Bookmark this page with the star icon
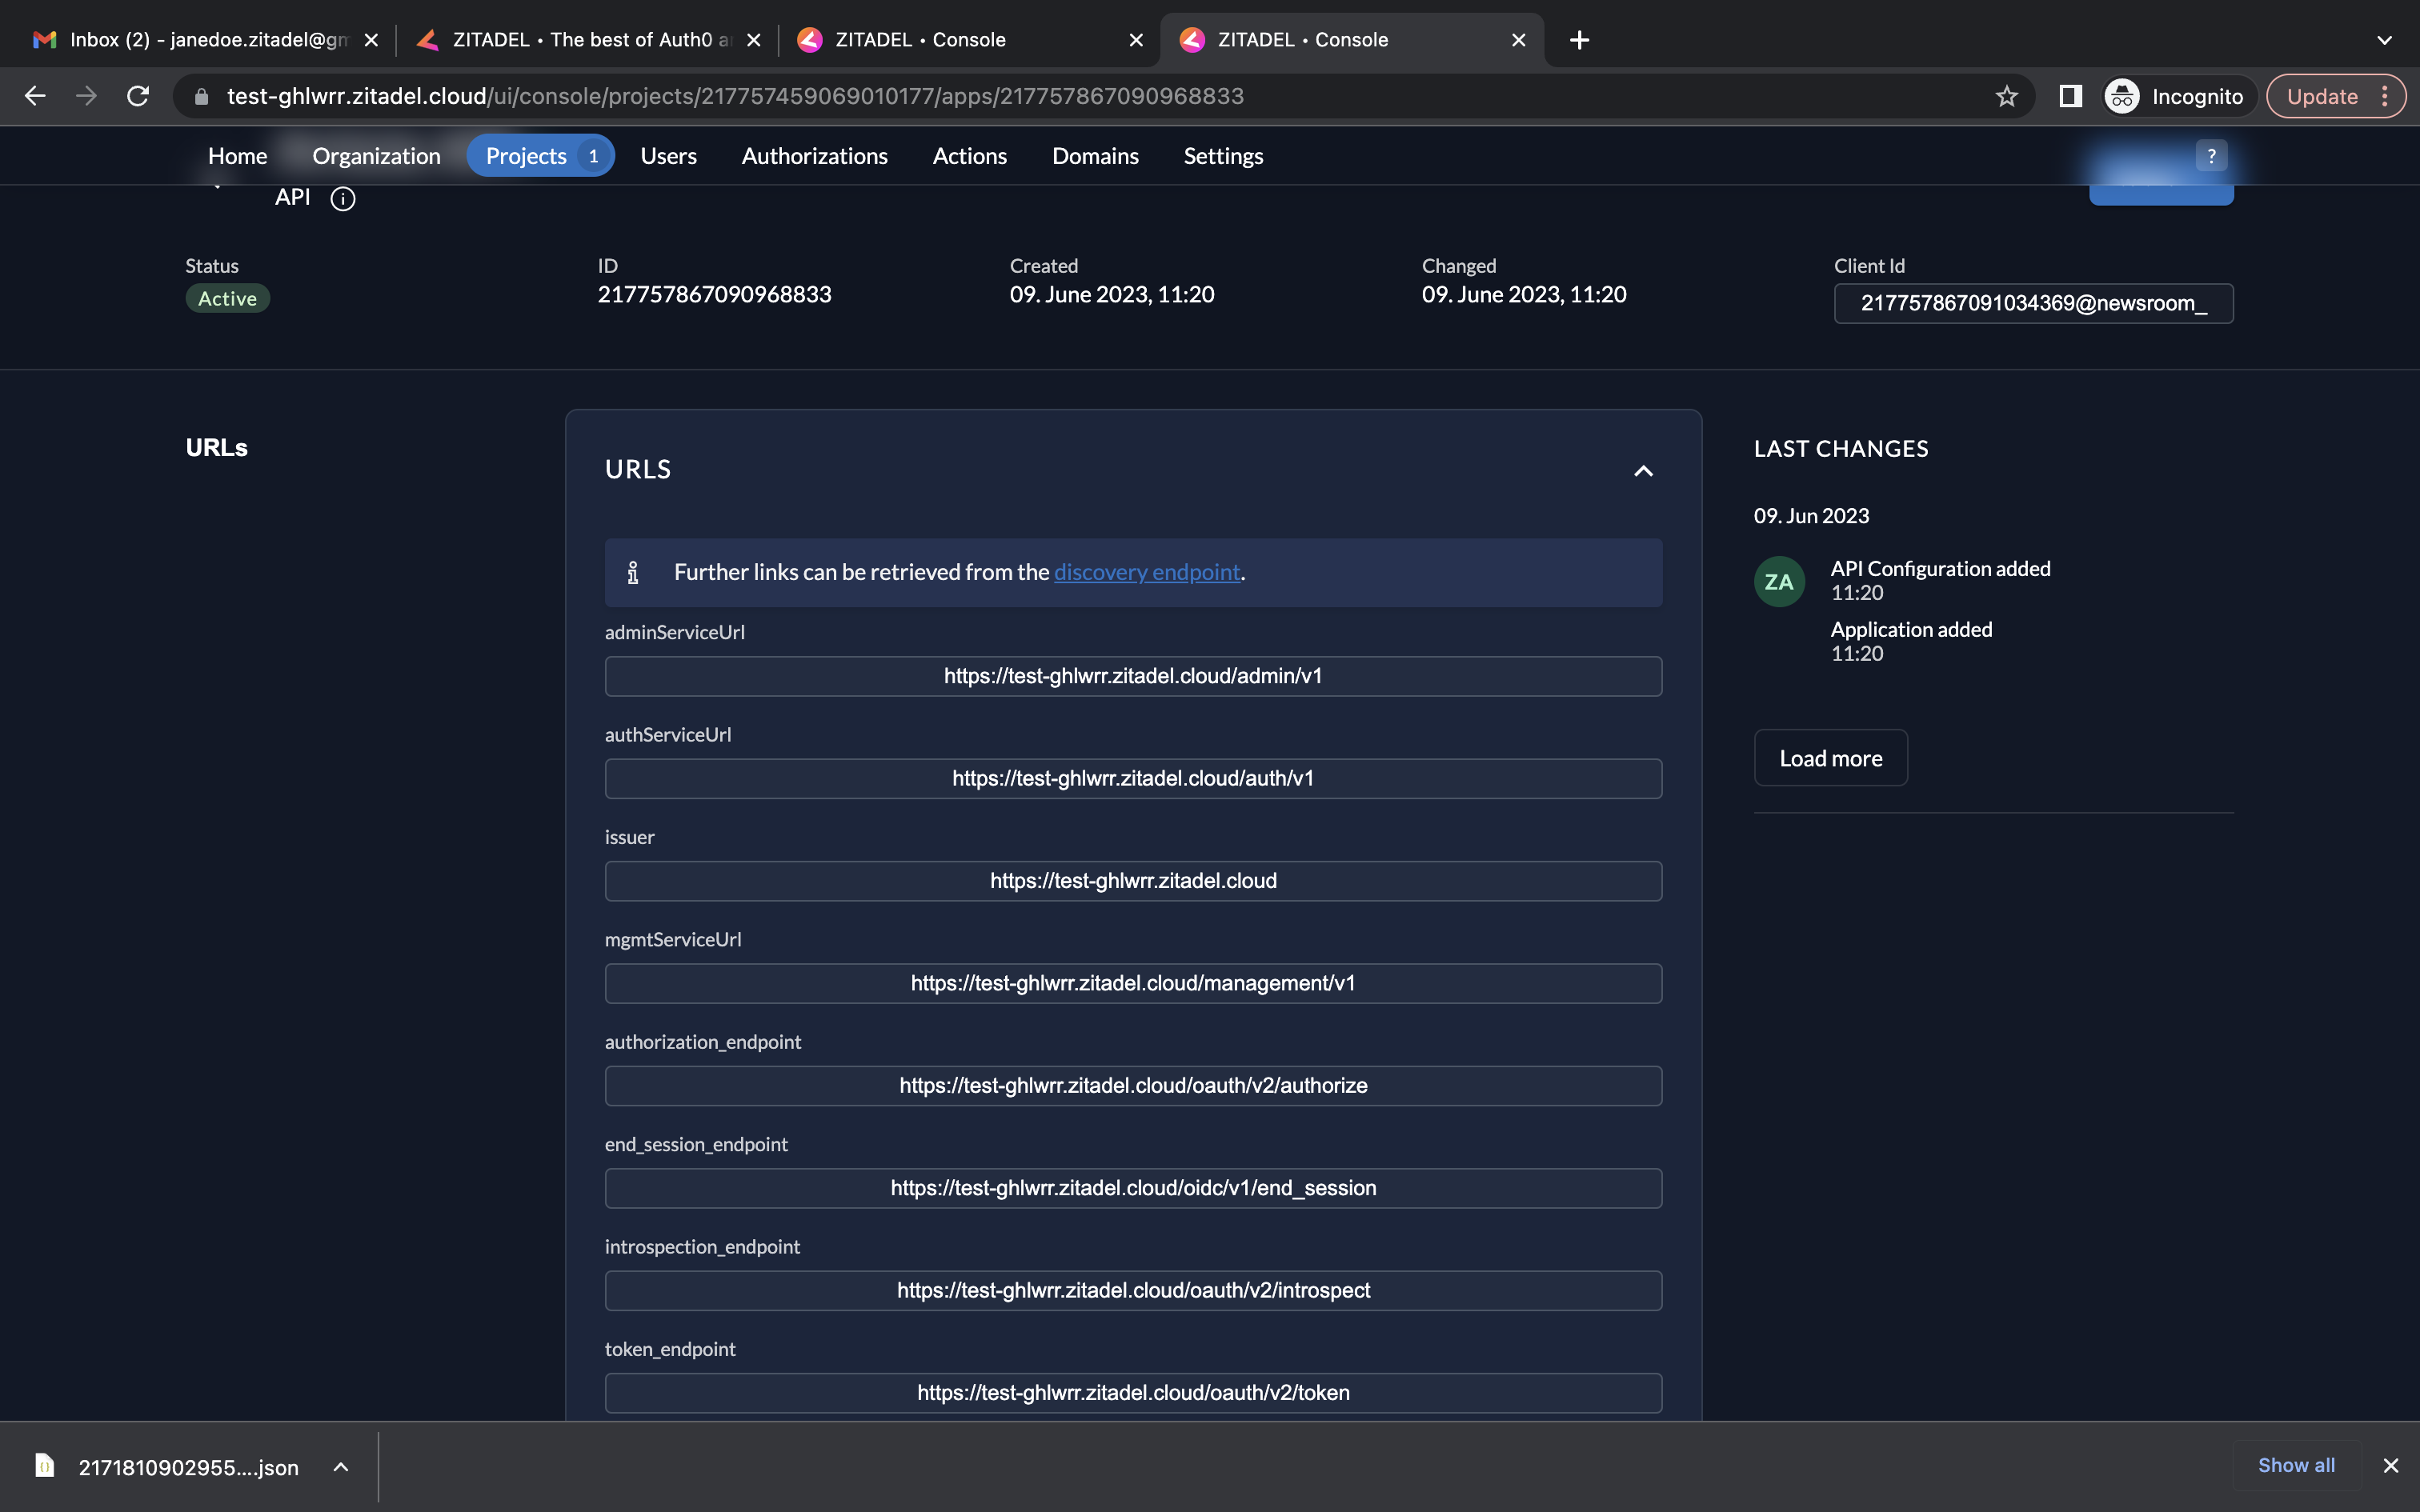The image size is (2420, 1512). [2006, 96]
